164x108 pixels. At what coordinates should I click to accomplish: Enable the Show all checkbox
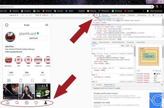pyautogui.click(x=153, y=70)
